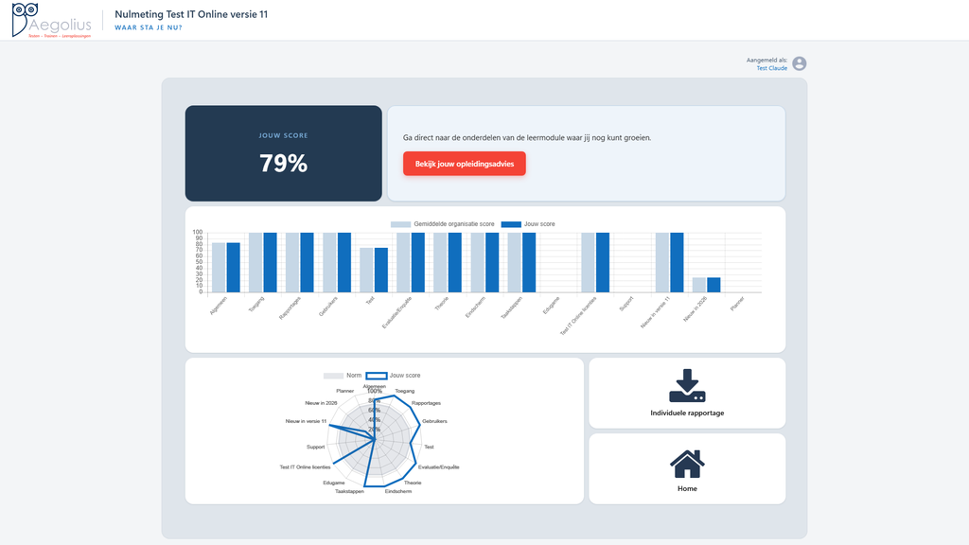This screenshot has width=969, height=545.
Task: Open the Individuele rapportage card
Action: 687,393
